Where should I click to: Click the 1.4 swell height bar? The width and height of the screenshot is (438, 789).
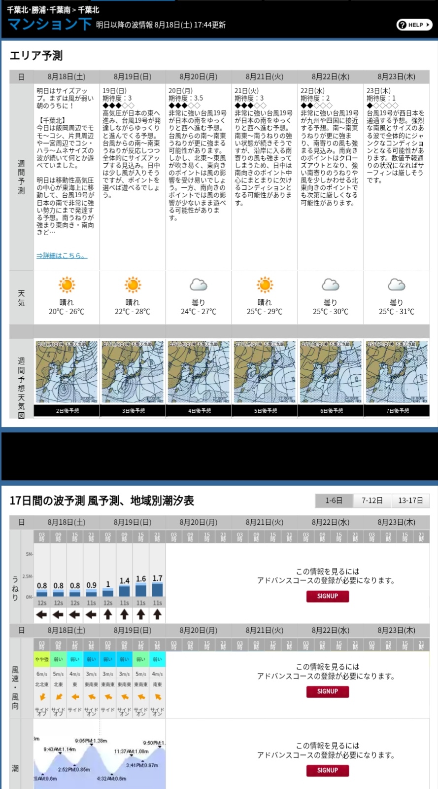[125, 590]
